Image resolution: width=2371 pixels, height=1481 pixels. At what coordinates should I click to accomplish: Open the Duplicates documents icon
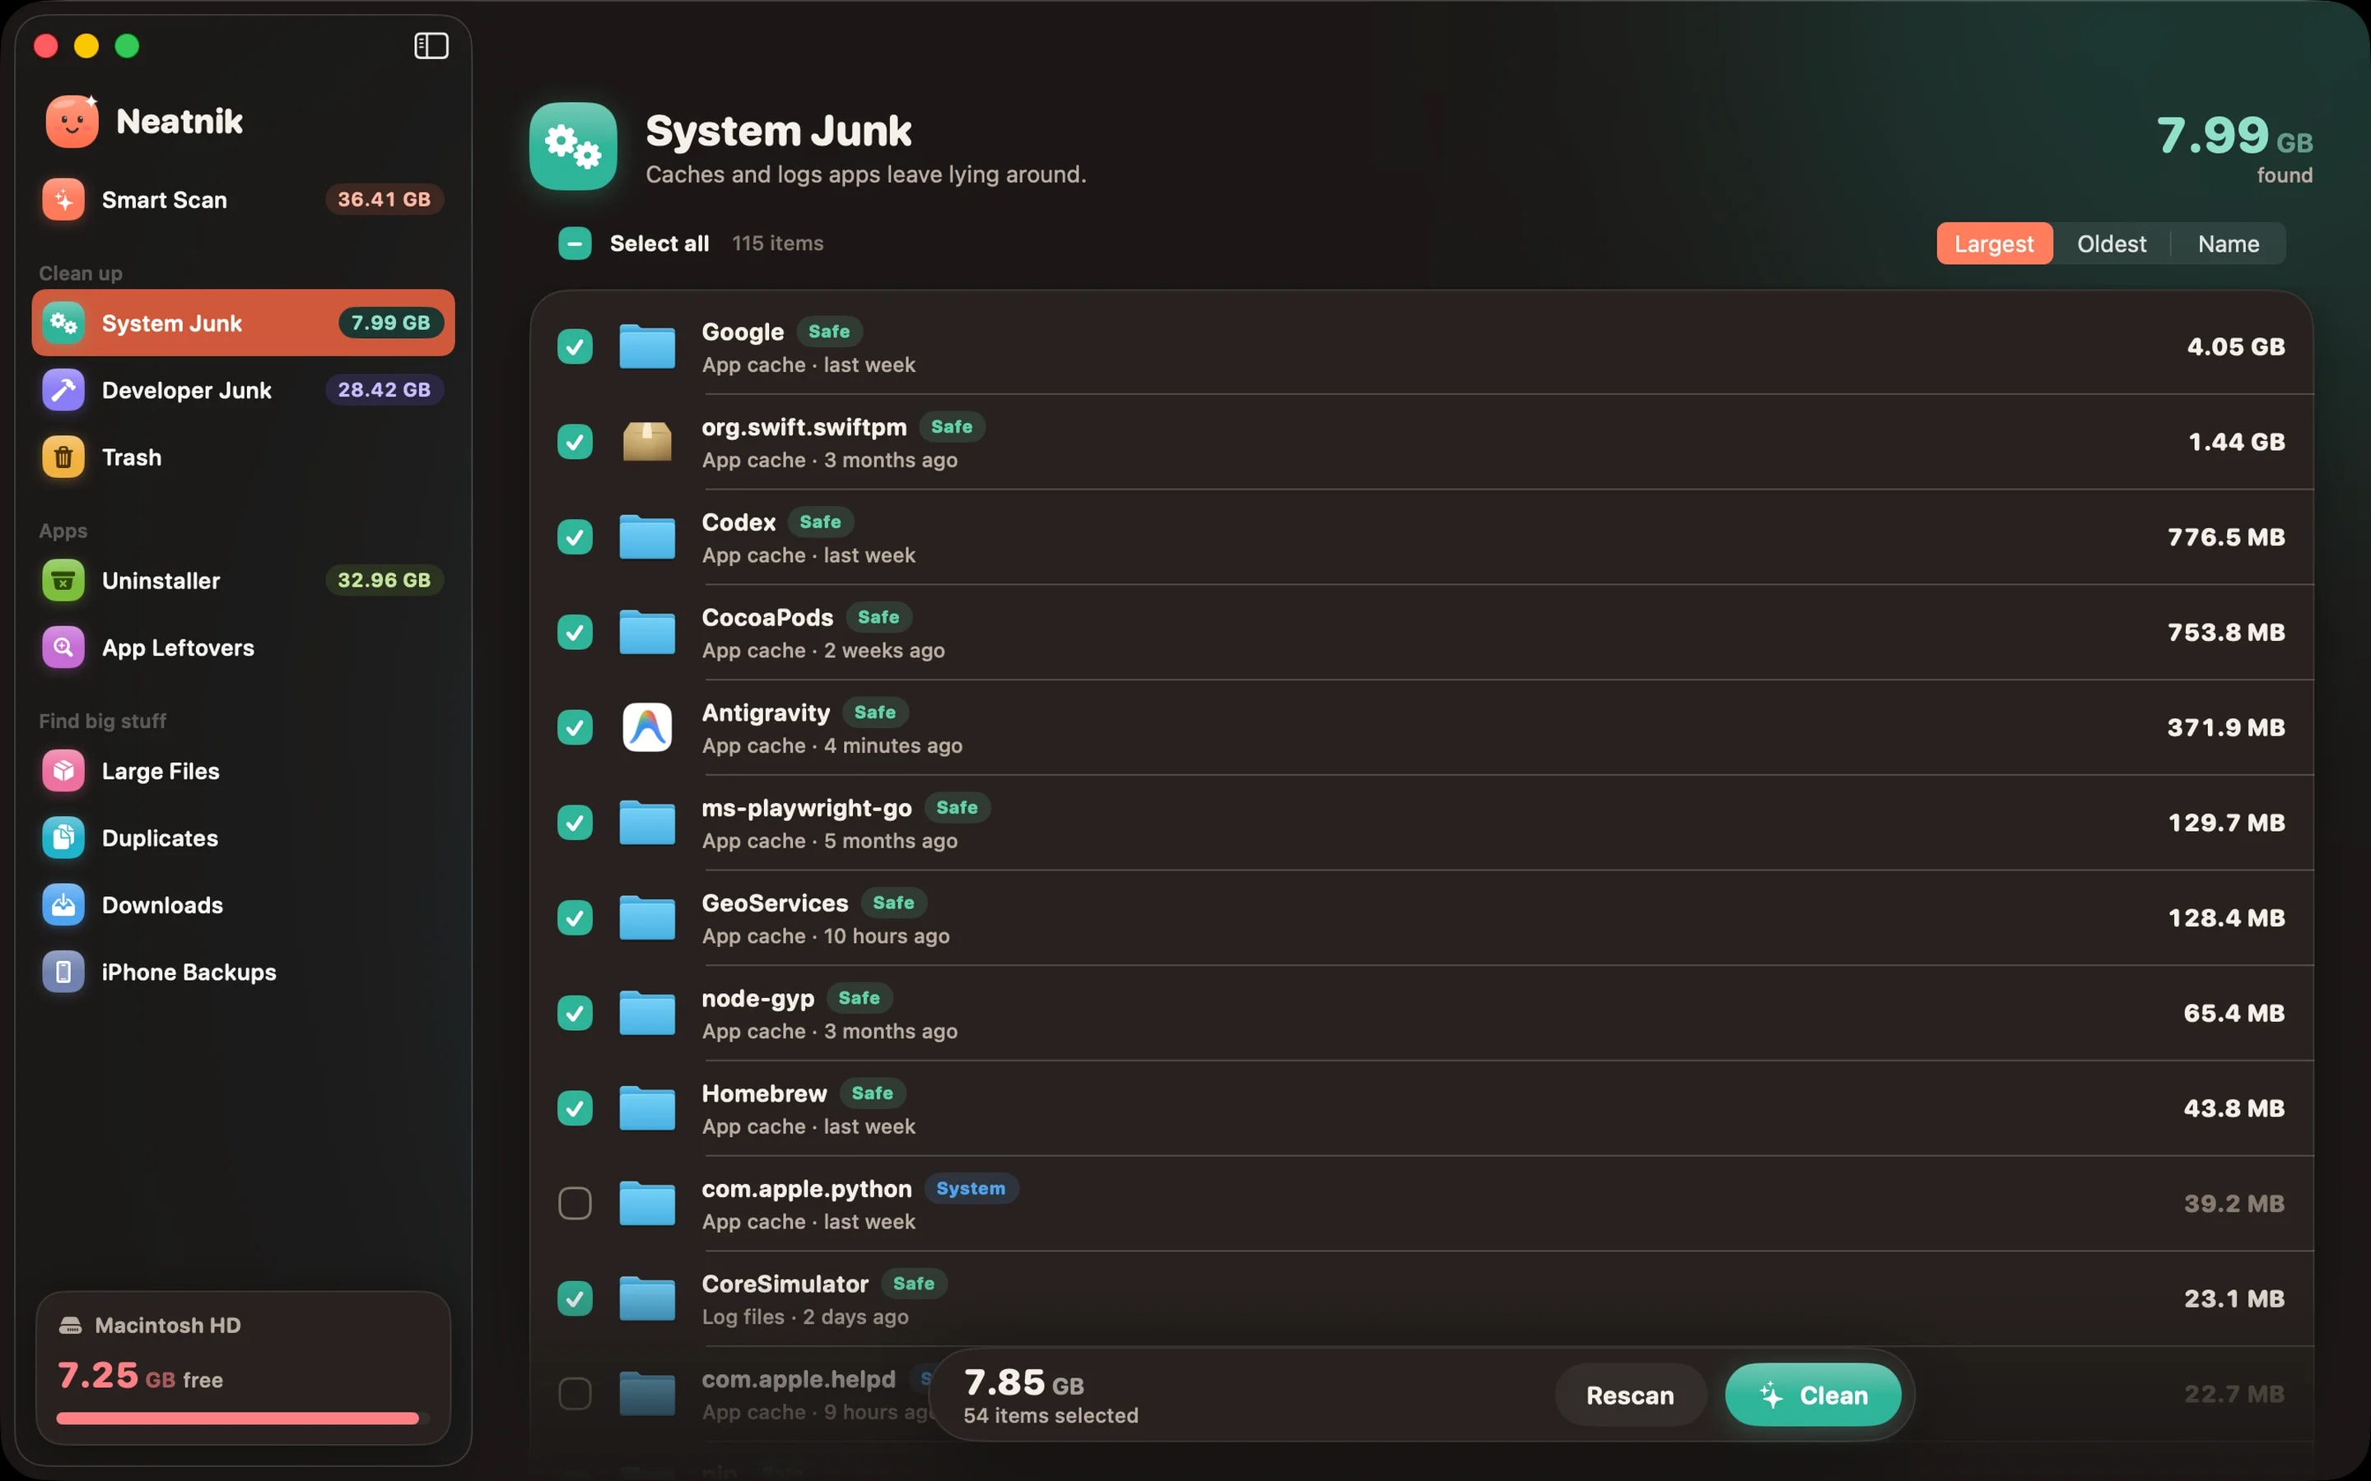63,838
